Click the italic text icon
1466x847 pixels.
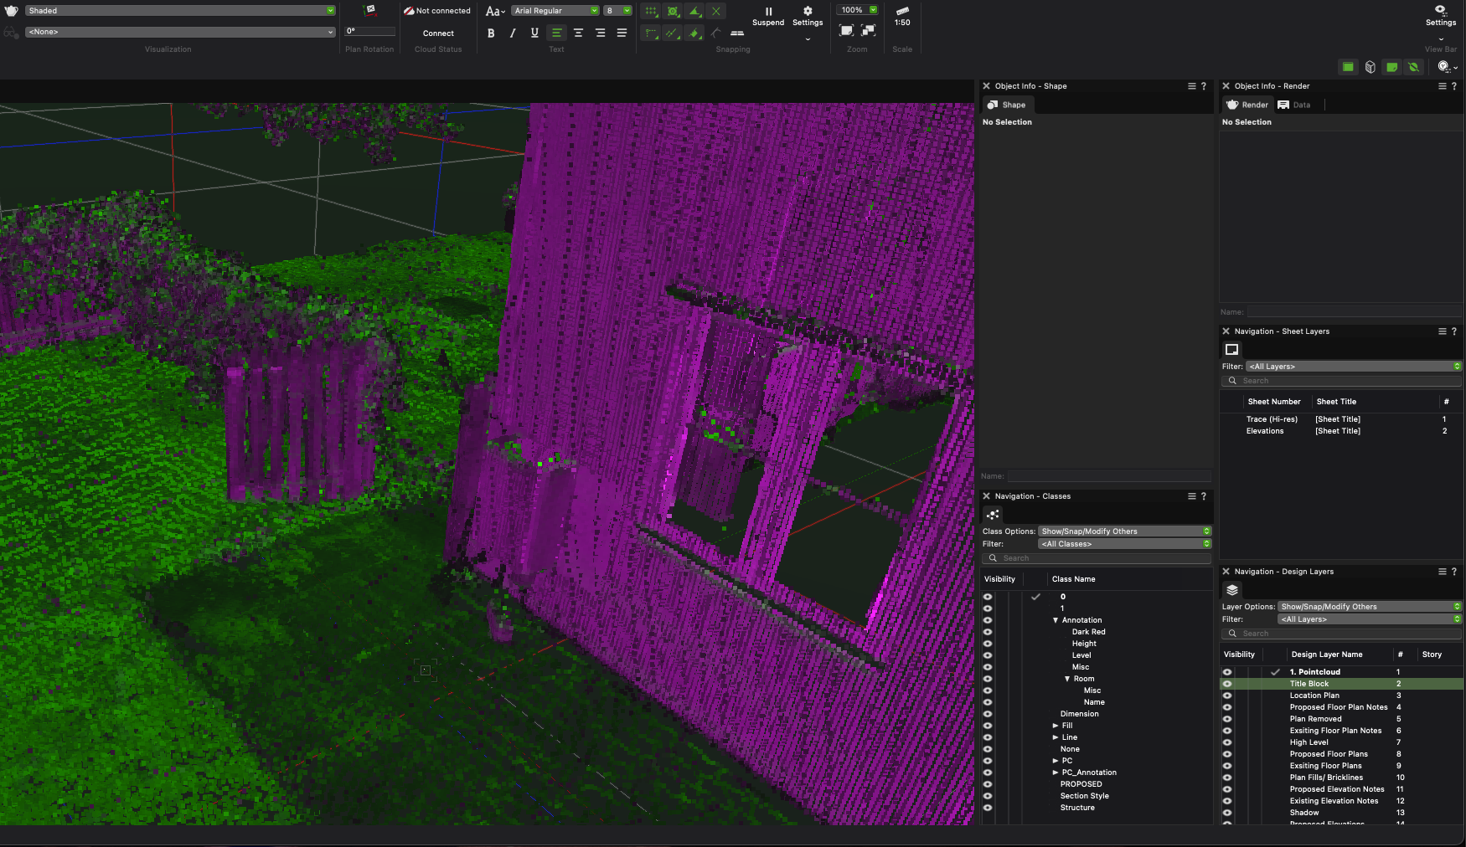[x=513, y=33]
